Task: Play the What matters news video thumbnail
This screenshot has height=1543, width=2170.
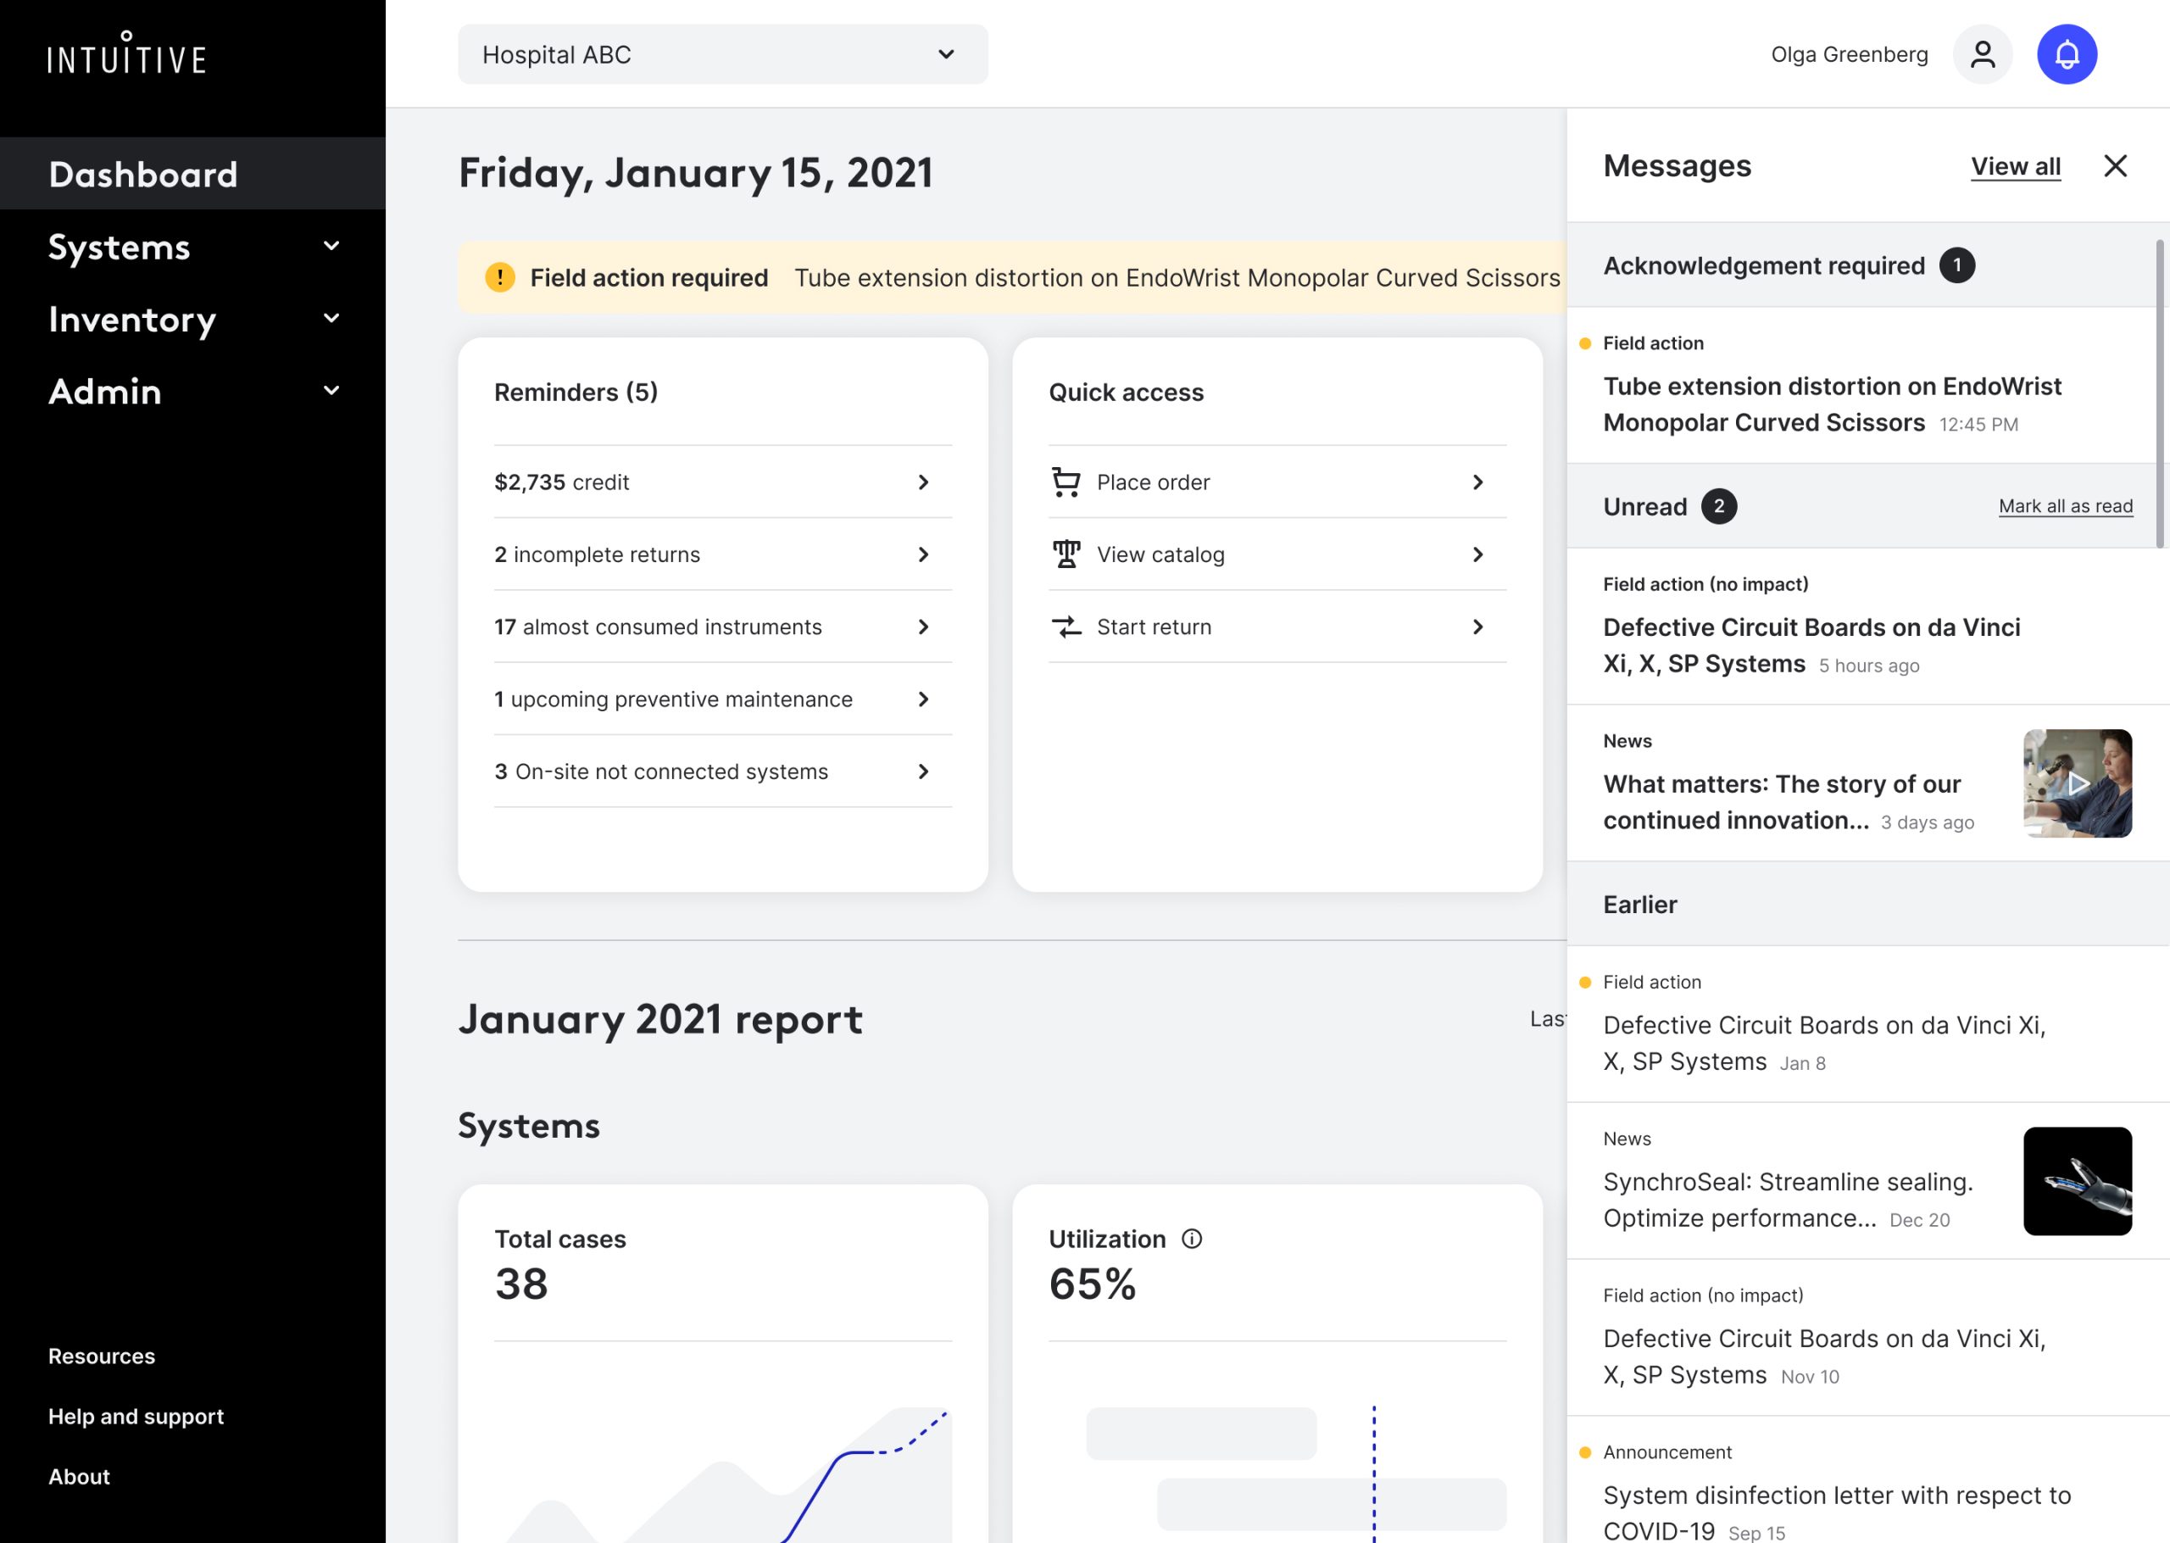Action: 2077,783
